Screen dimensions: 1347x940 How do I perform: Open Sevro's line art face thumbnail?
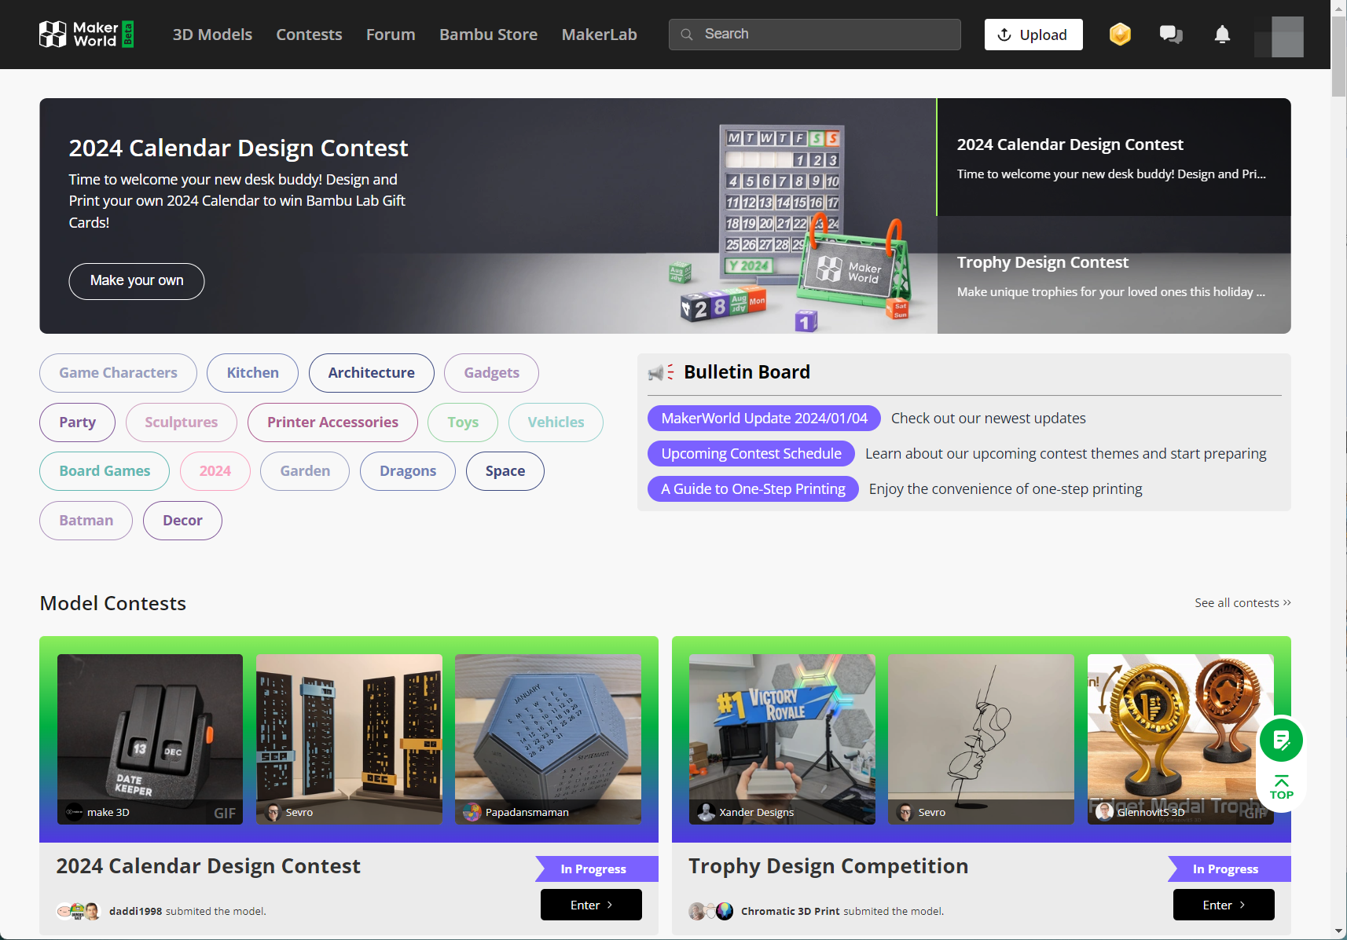click(981, 739)
